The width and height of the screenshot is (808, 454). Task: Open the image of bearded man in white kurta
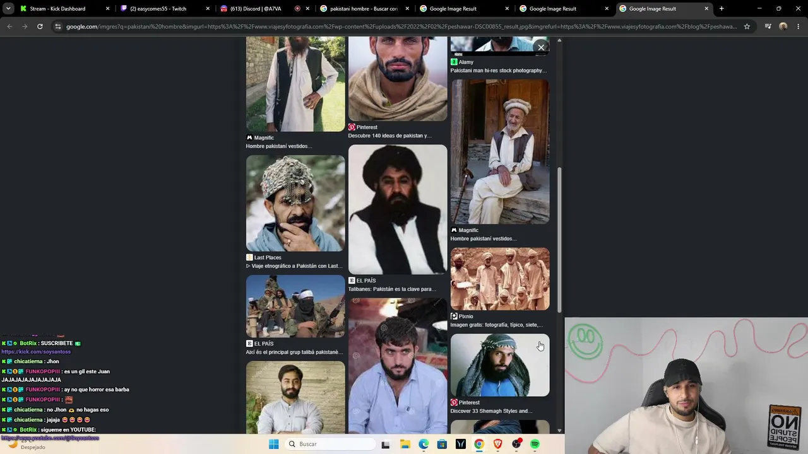(295, 397)
